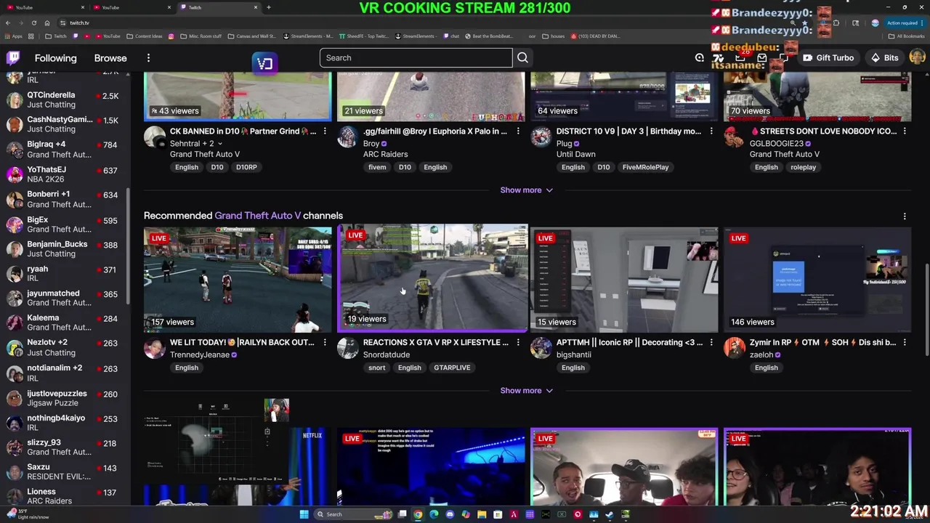Search from Windows taskbar search box
This screenshot has width=930, height=523.
click(354, 514)
